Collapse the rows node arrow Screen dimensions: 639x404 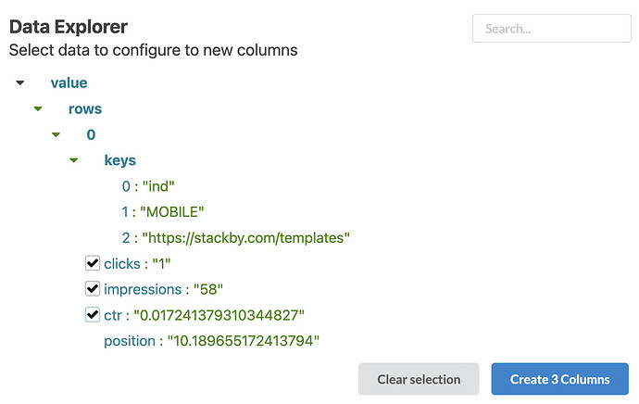[38, 108]
